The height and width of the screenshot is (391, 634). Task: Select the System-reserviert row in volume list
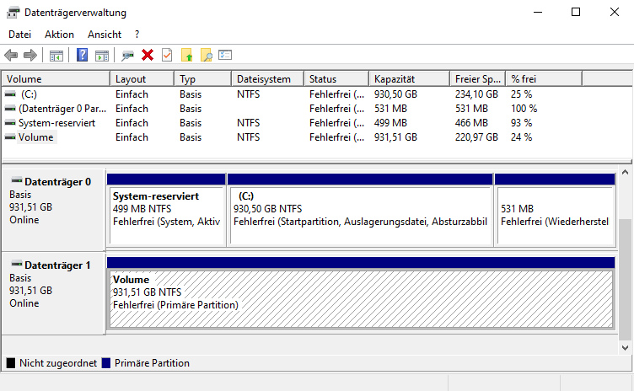point(57,123)
